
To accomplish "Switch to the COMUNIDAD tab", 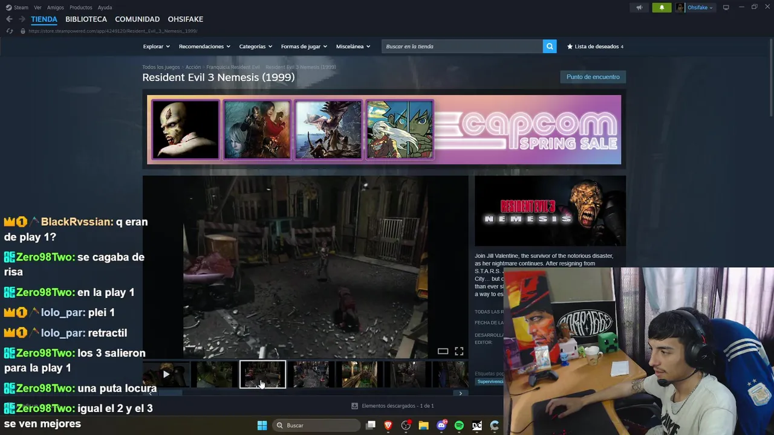I will pos(137,19).
